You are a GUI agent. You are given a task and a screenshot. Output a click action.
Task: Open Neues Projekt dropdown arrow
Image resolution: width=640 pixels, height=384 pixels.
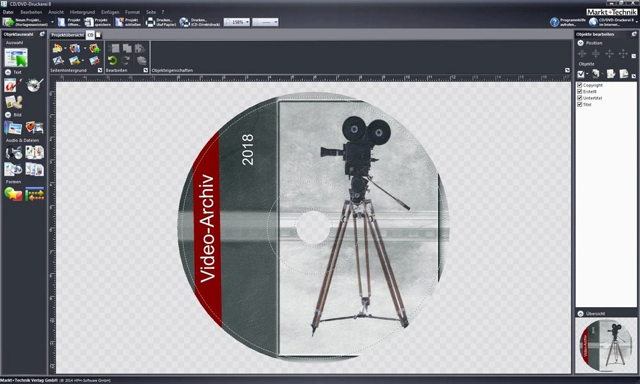pos(52,22)
